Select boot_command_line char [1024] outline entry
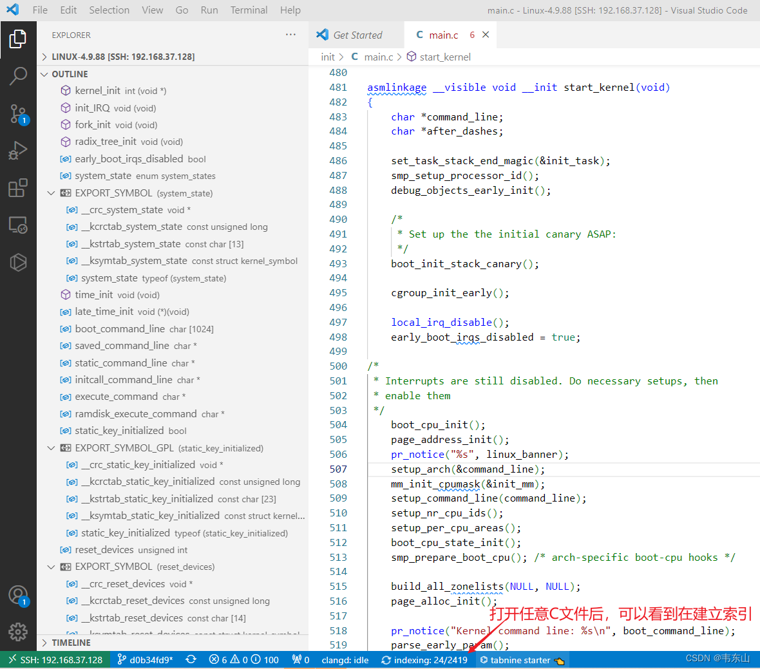The height and width of the screenshot is (669, 760). [x=172, y=329]
